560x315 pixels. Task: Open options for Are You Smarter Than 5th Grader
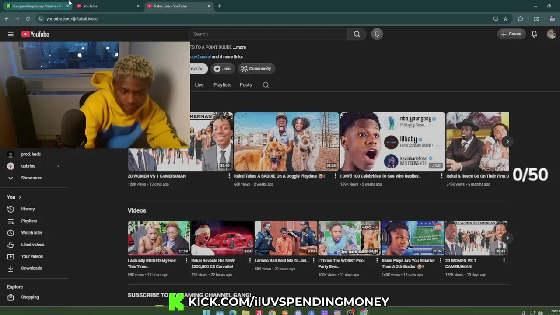(x=440, y=260)
